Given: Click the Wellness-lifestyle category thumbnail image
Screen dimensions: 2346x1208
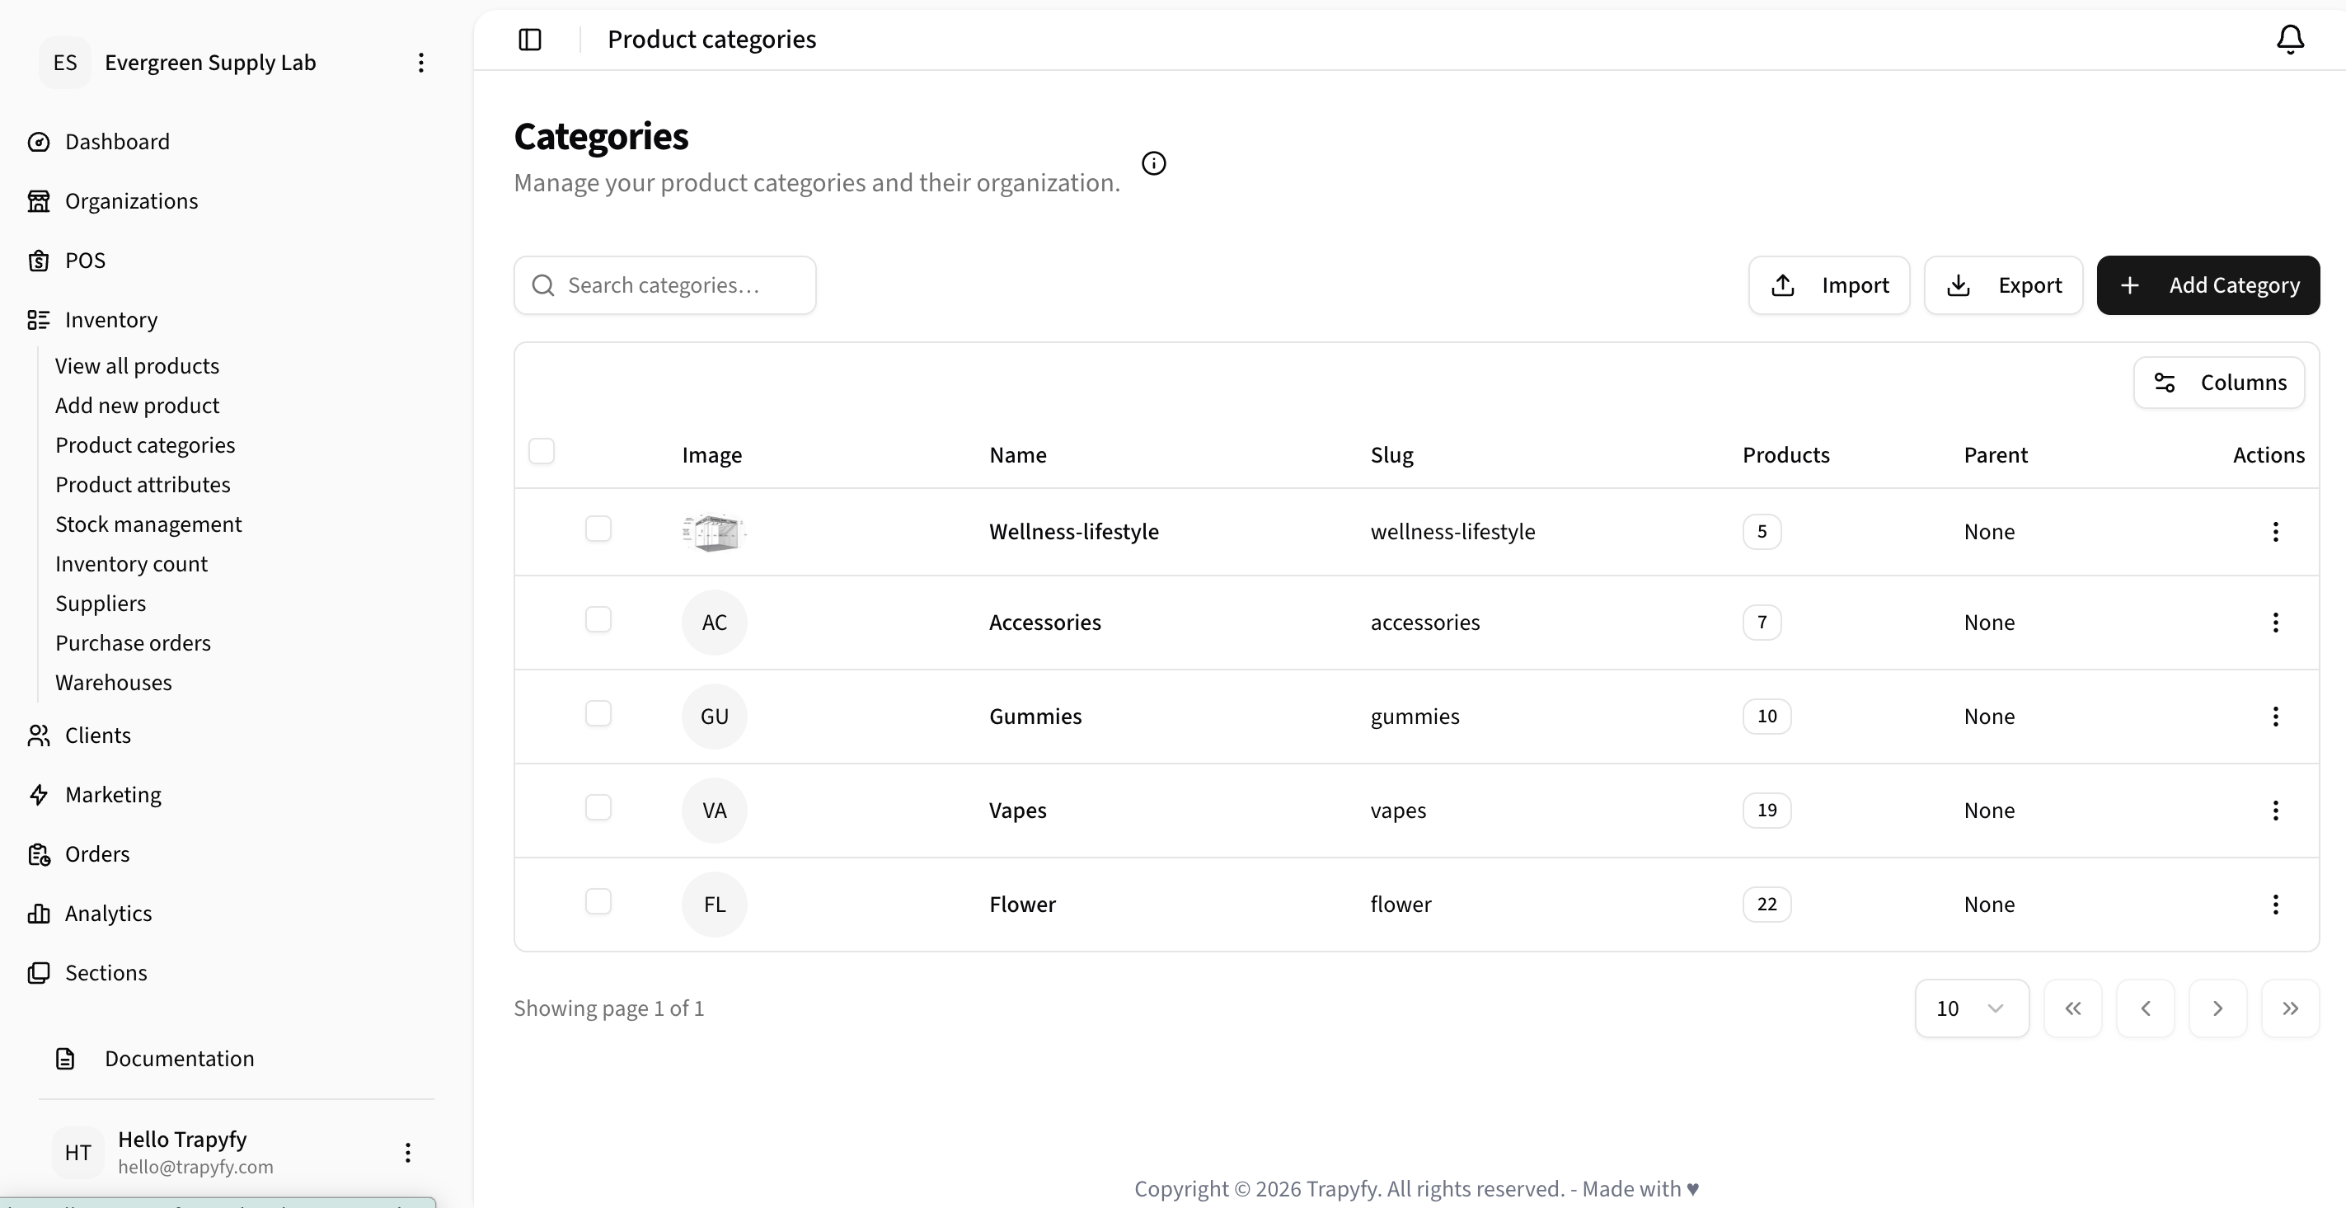Looking at the screenshot, I should (714, 532).
